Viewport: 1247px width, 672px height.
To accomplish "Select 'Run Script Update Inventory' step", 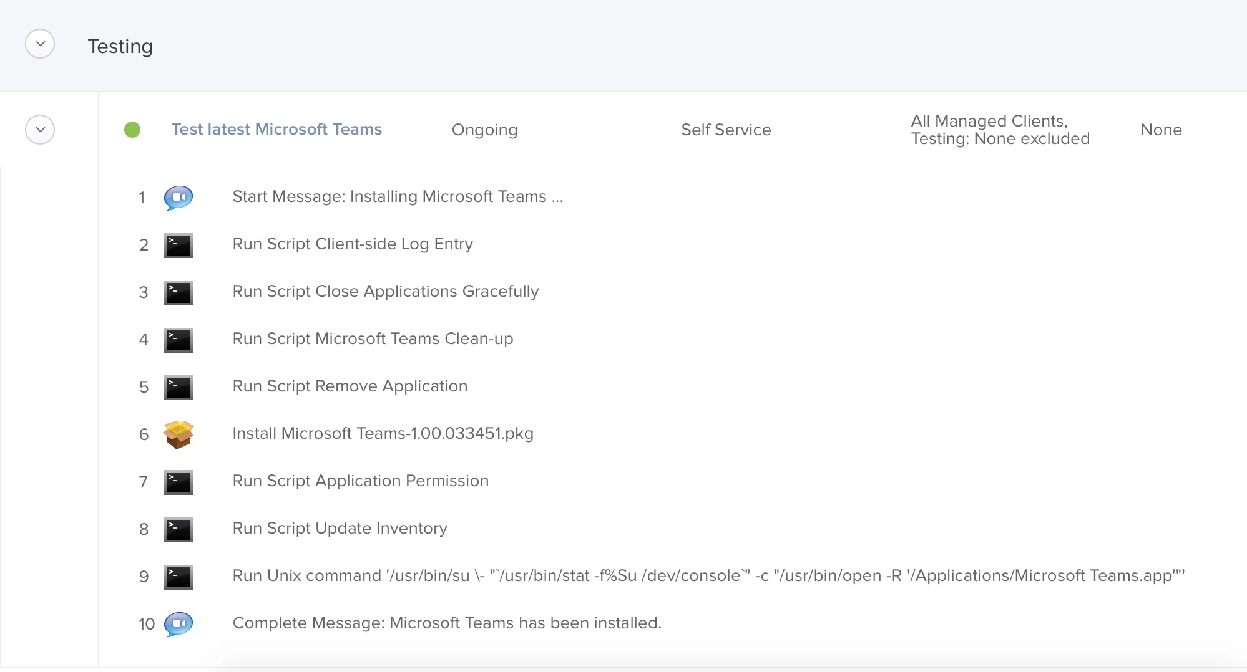I will point(340,528).
